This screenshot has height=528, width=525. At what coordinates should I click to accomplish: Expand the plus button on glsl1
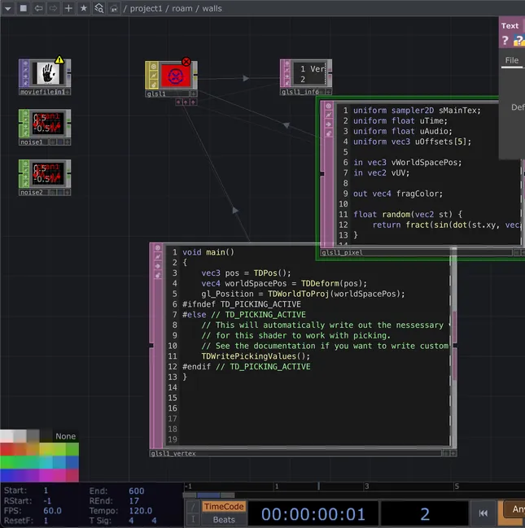(194, 94)
